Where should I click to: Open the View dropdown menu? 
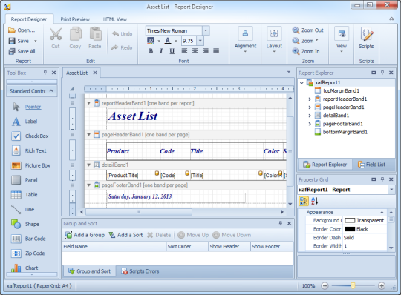tap(342, 39)
